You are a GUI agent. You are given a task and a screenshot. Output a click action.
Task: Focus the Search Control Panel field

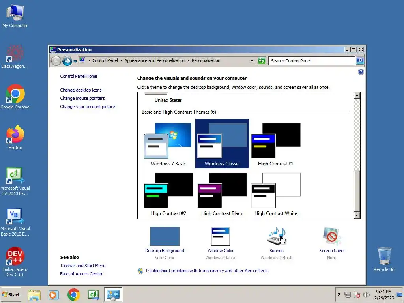pos(312,61)
